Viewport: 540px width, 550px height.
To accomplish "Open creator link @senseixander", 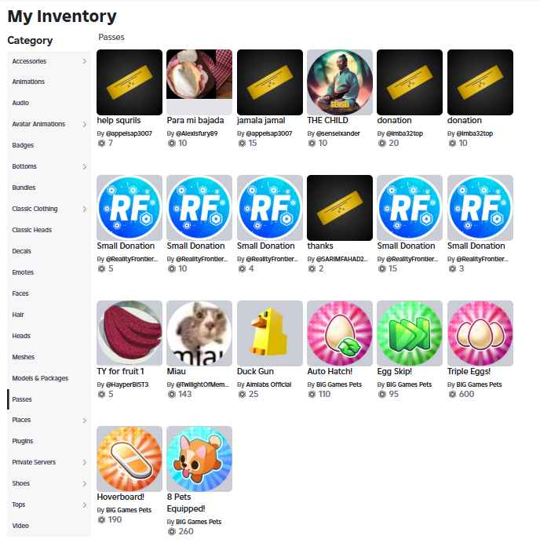I will pyautogui.click(x=338, y=133).
